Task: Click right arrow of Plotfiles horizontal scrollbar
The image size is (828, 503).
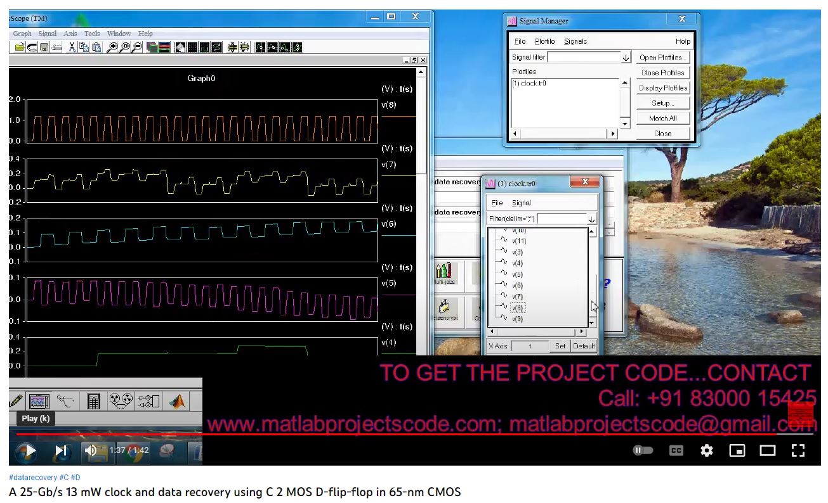Action: click(613, 134)
